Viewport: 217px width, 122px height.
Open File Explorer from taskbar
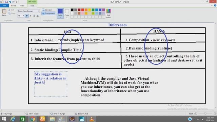point(52,119)
